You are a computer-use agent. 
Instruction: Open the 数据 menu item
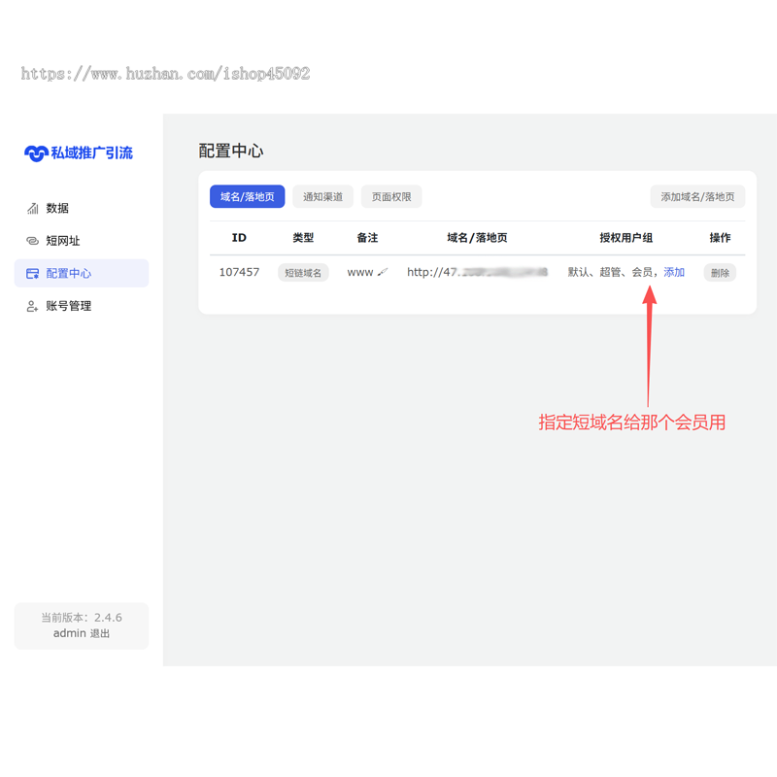tap(82, 208)
